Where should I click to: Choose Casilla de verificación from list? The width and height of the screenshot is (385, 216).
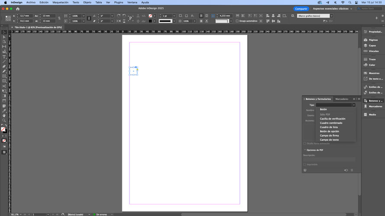click(x=333, y=118)
